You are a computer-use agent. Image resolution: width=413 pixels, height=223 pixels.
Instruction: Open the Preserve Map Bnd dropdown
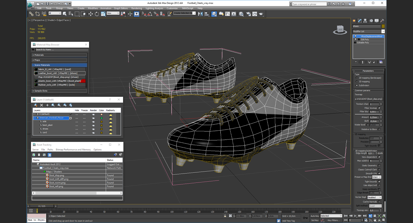click(376, 177)
